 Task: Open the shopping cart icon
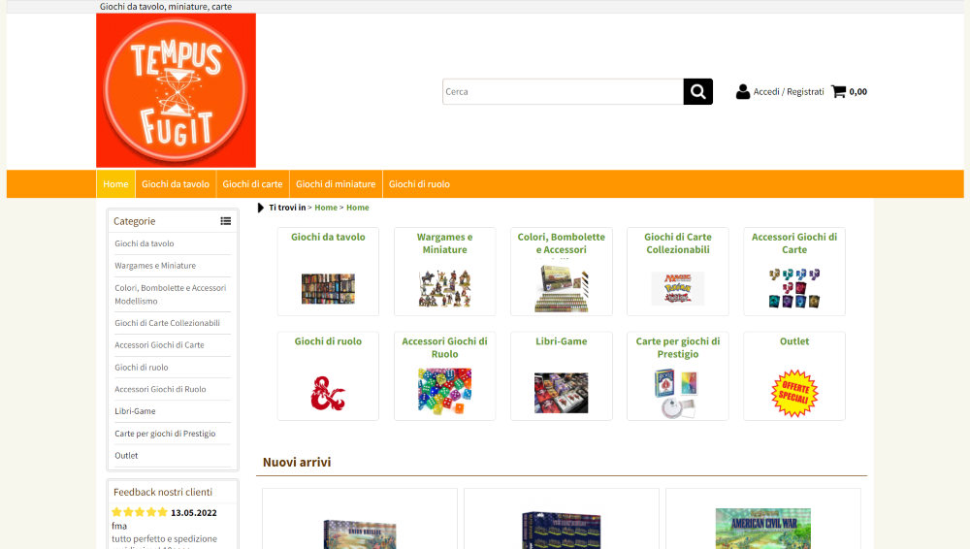(838, 91)
